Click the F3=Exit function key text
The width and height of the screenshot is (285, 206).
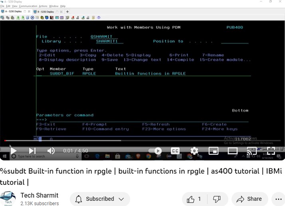coord(46,124)
